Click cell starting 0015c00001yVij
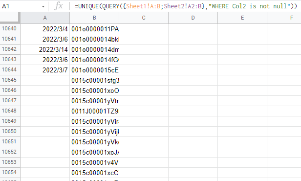This screenshot has width=301, height=181. (x=94, y=132)
